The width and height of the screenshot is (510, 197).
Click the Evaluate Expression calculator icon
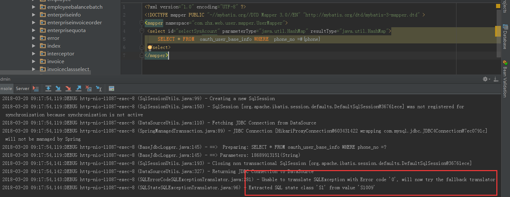click(x=111, y=88)
